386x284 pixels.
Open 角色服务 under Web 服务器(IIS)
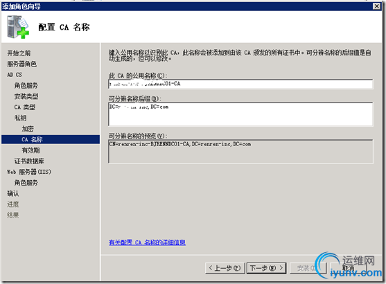[x=26, y=183]
